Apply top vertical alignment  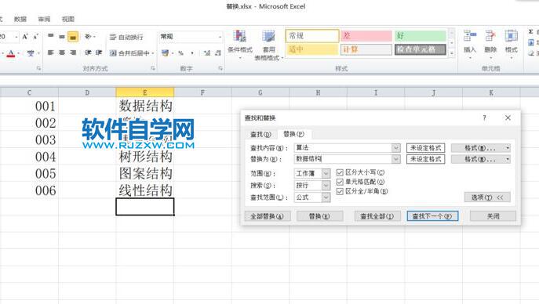pyautogui.click(x=51, y=36)
